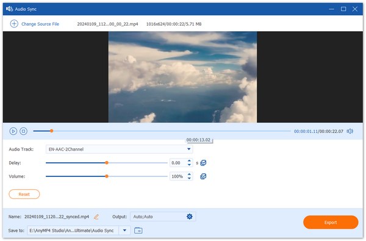Increase volume with the up arrow

click(x=189, y=174)
